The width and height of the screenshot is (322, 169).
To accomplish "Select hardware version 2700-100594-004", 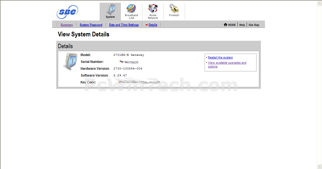I will click(x=128, y=69).
